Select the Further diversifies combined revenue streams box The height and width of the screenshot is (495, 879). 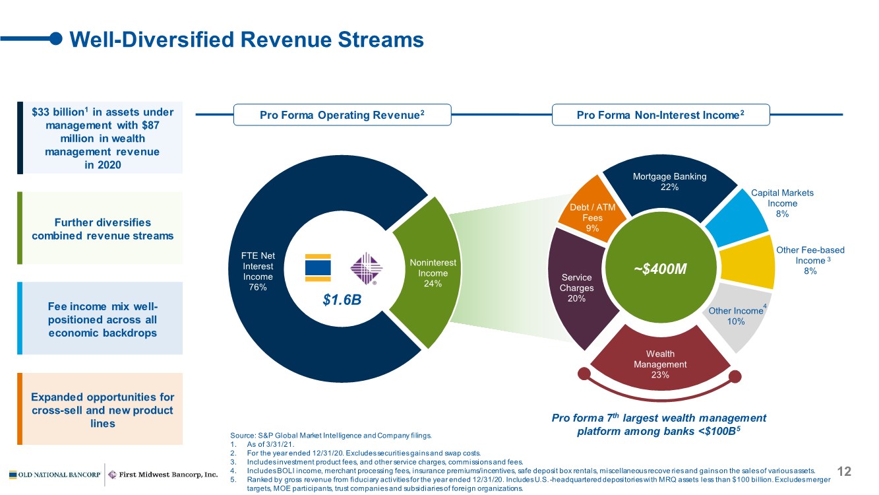[100, 228]
